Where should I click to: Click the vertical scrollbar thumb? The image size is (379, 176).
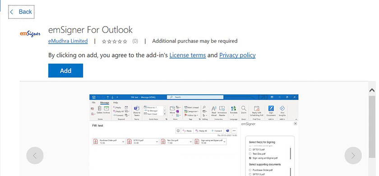point(372,127)
